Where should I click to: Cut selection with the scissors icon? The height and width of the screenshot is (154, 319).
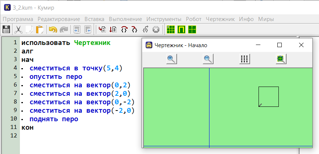pos(18,30)
